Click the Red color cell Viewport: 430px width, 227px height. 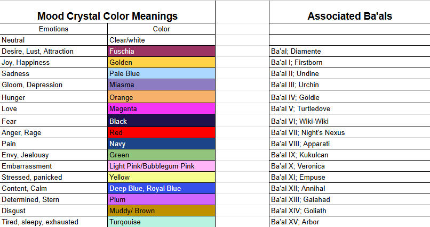pyautogui.click(x=161, y=132)
